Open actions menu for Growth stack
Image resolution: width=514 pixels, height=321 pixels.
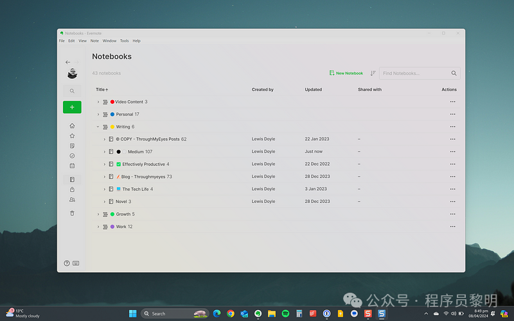[x=452, y=214]
